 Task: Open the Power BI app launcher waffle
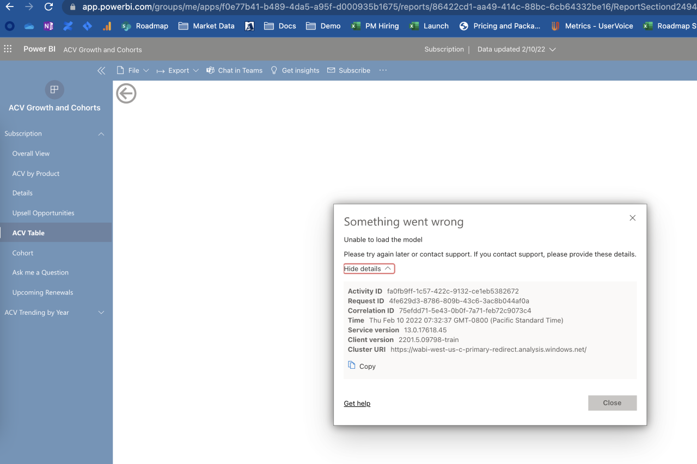click(8, 49)
